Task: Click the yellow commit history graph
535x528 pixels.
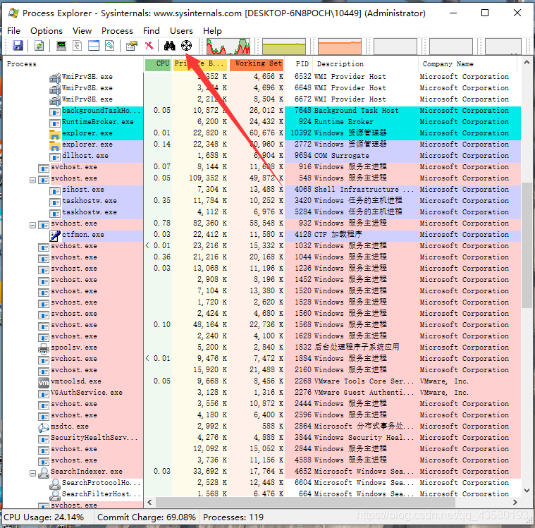Action: coord(284,47)
